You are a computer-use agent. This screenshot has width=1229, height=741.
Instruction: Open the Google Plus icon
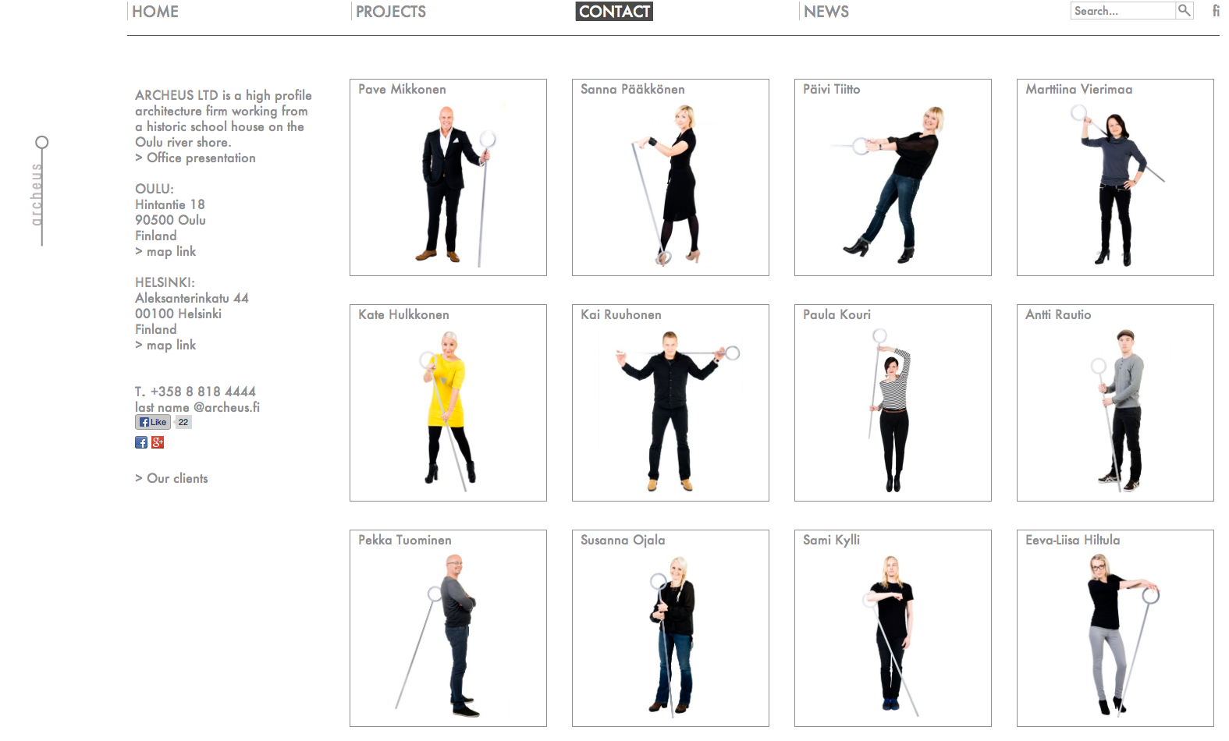pos(158,442)
